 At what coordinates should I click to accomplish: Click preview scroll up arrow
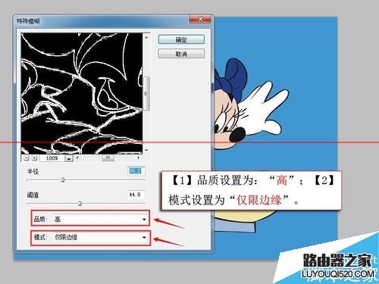pos(146,38)
